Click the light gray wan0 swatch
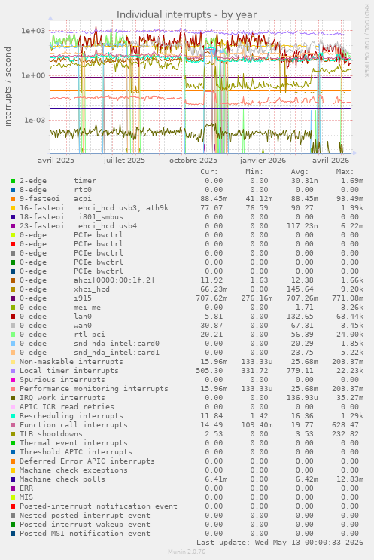This screenshot has height=560, width=374. pos(13,326)
